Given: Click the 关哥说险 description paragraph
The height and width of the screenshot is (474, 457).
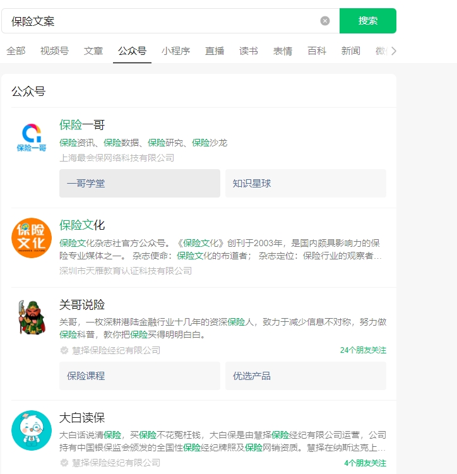Looking at the screenshot, I should point(223,328).
